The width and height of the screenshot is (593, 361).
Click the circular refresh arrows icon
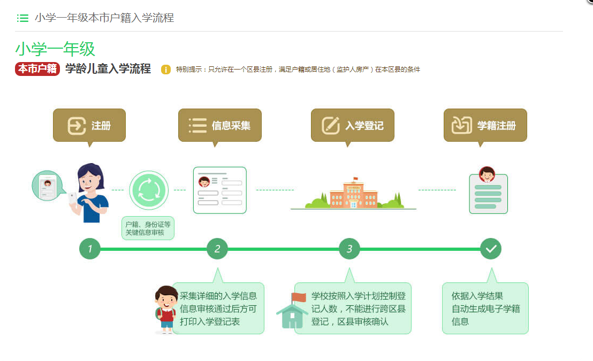[x=148, y=190]
